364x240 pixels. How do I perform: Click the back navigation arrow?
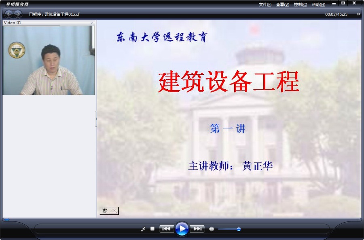coord(9,15)
